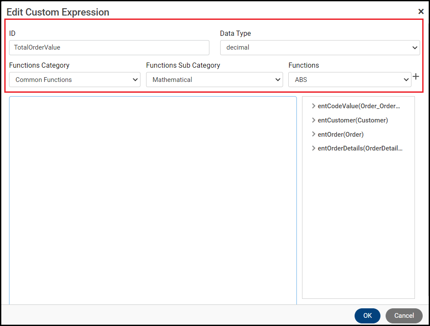Select the entOrderDetails tree item label

[x=360, y=148]
